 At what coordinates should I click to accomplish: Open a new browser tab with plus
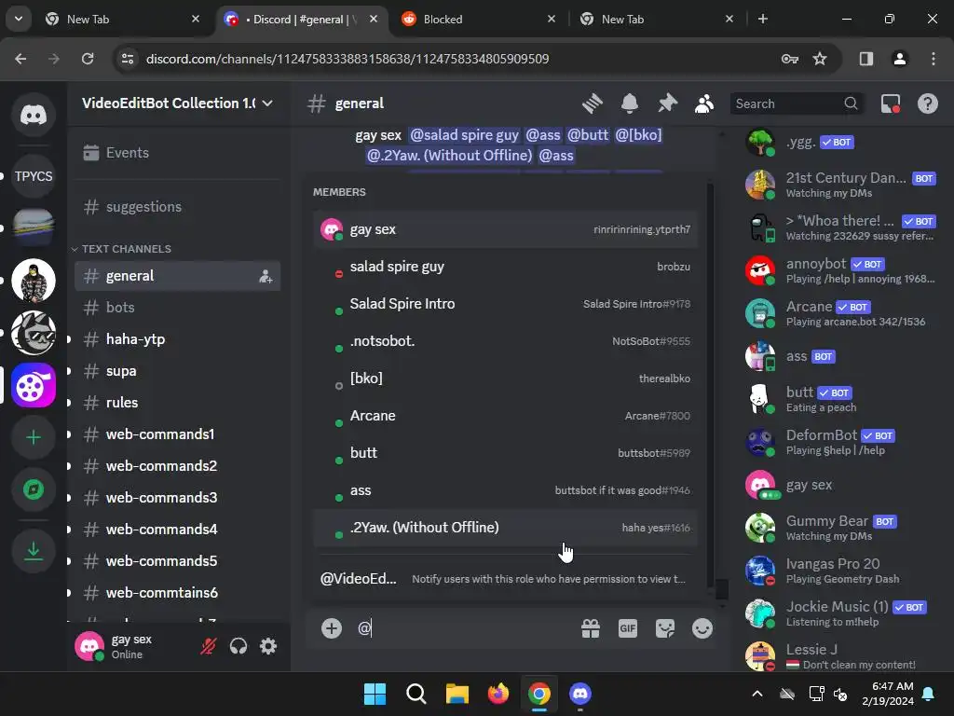point(763,19)
